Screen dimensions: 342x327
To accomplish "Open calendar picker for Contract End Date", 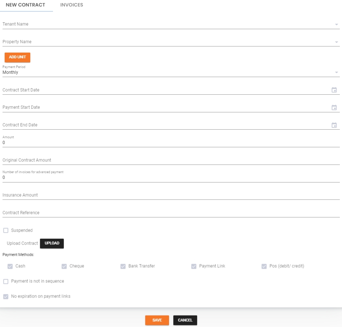I will (x=334, y=125).
